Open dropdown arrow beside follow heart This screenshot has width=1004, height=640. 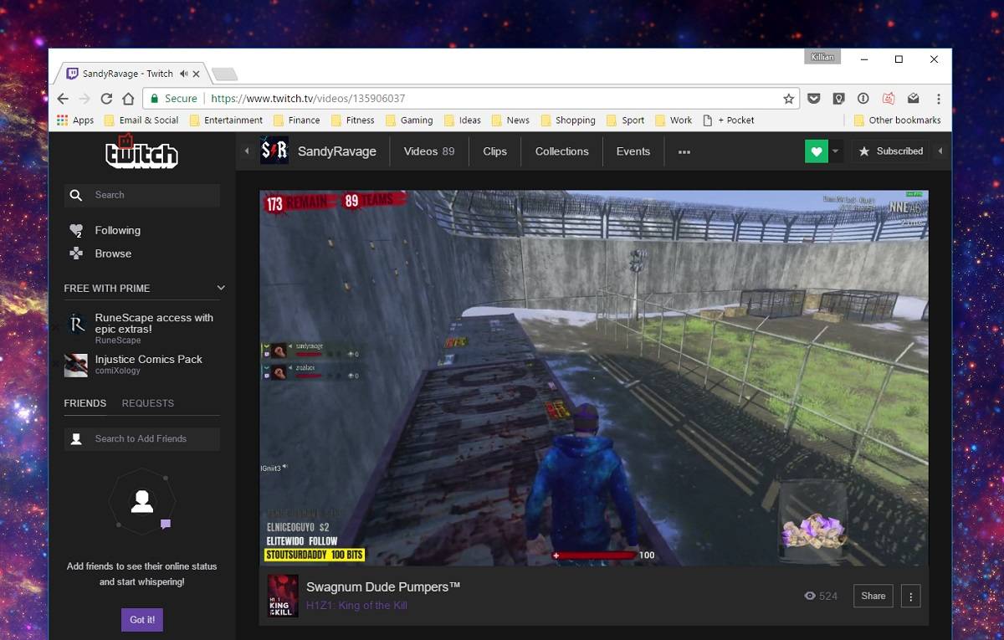click(835, 151)
